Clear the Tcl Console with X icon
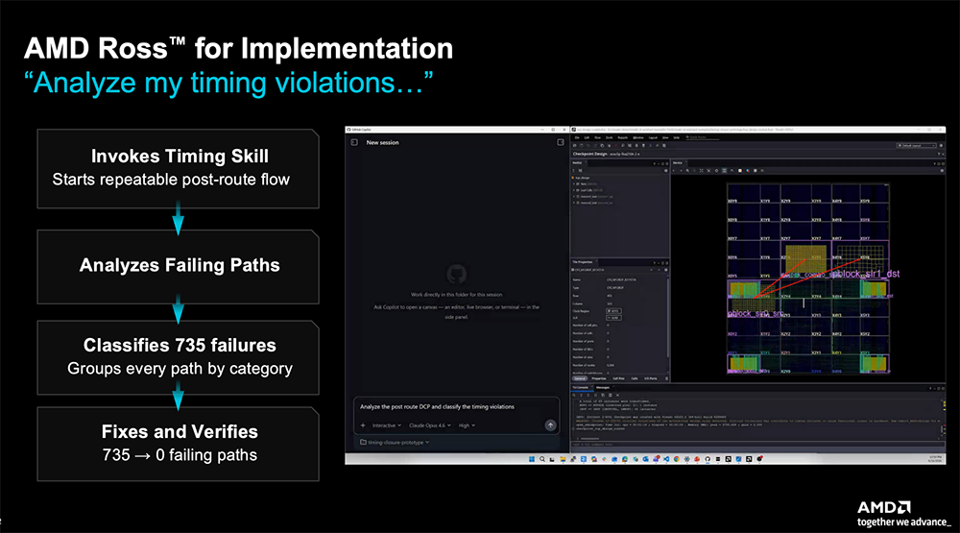The image size is (960, 533). tap(617, 395)
